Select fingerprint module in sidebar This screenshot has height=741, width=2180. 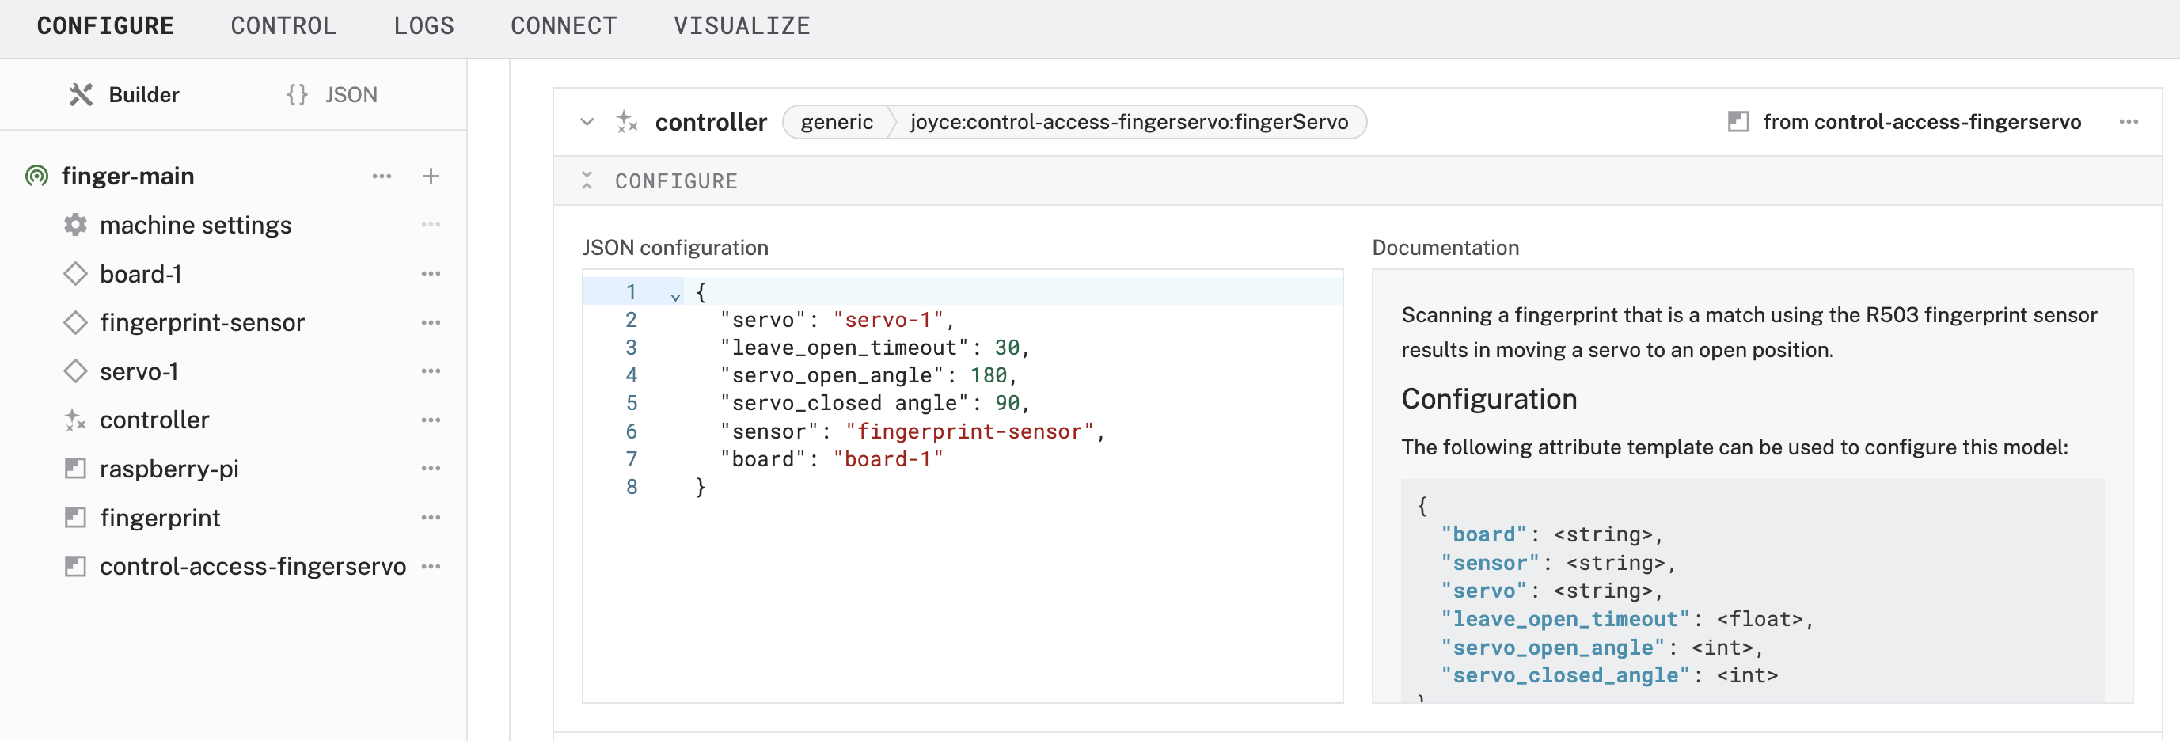pos(160,518)
